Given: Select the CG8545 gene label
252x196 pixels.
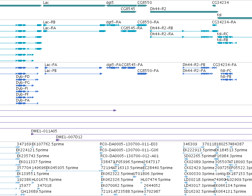Looking at the screenshot, I should [x=128, y=9].
